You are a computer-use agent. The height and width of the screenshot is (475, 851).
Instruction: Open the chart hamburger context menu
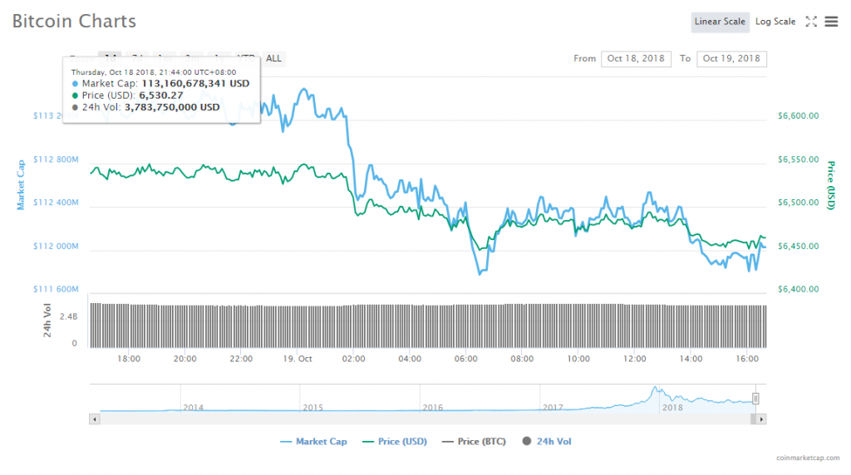830,22
